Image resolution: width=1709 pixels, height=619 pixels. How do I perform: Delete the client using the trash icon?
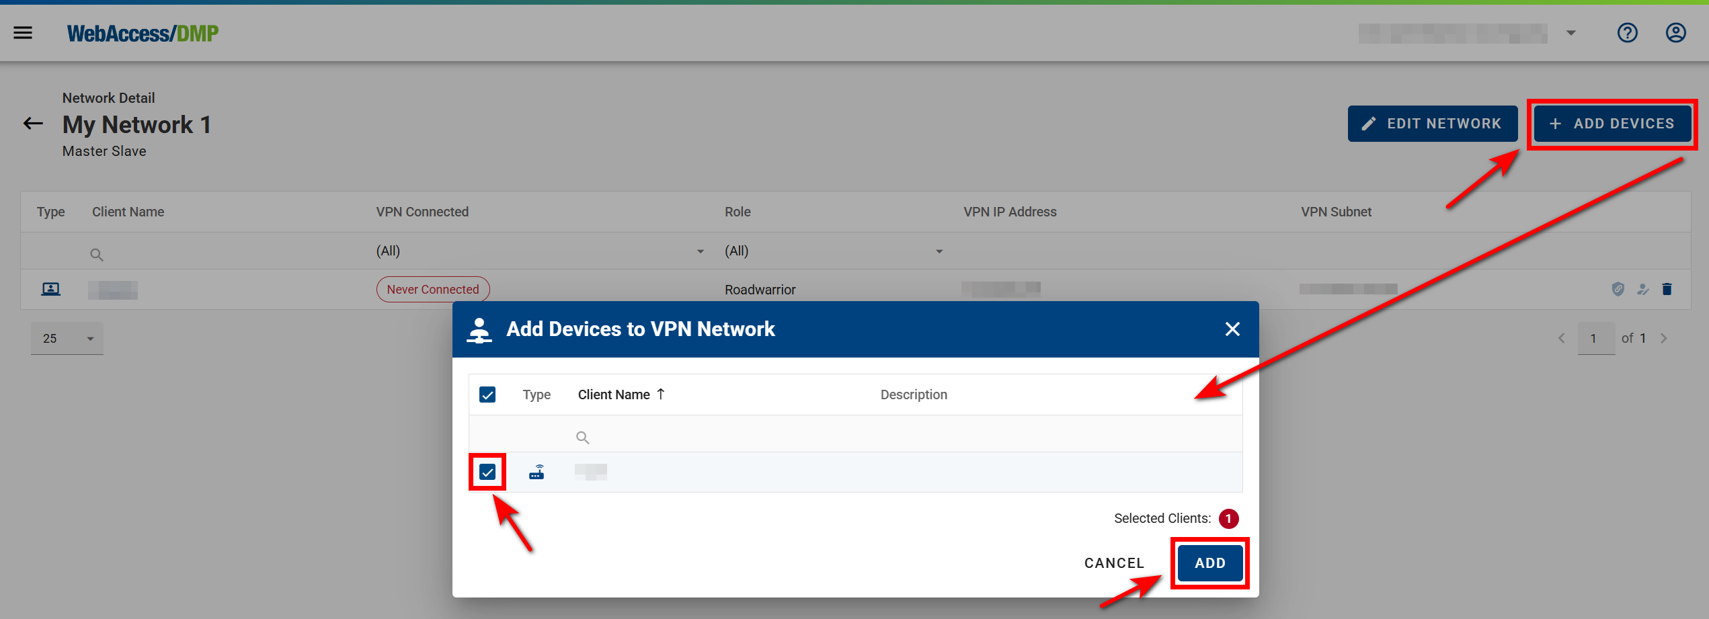coord(1667,289)
